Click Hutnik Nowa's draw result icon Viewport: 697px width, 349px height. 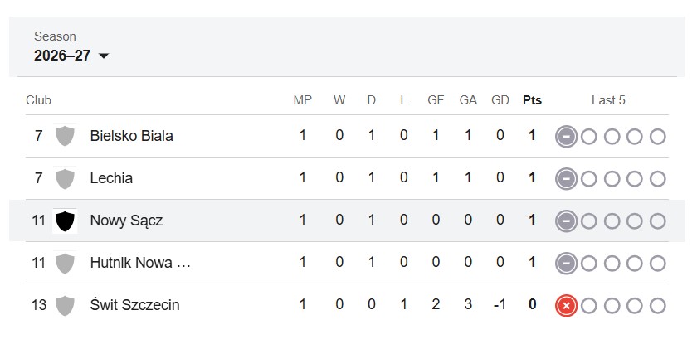point(566,264)
